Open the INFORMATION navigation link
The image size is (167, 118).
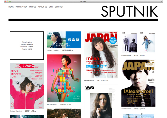pyautogui.click(x=21, y=7)
